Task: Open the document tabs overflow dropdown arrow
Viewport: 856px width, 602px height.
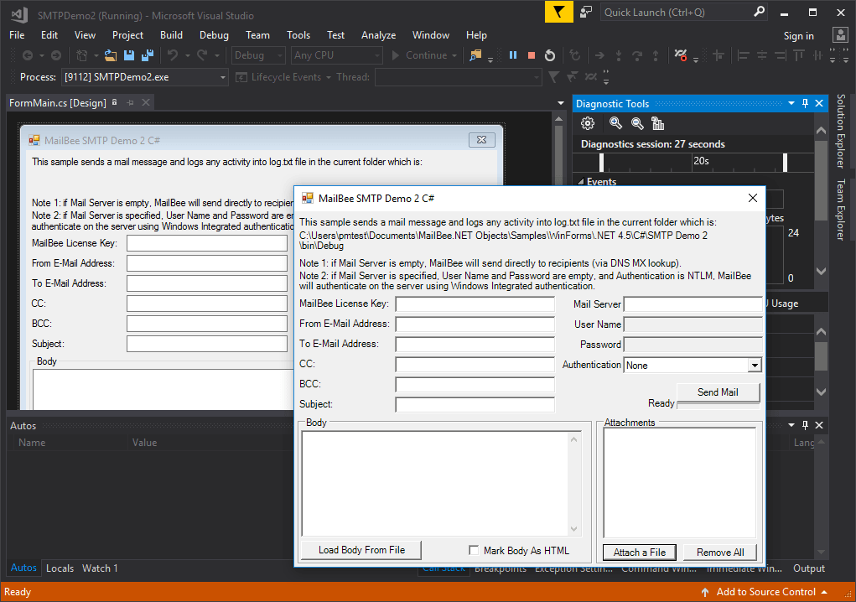Action: 560,102
